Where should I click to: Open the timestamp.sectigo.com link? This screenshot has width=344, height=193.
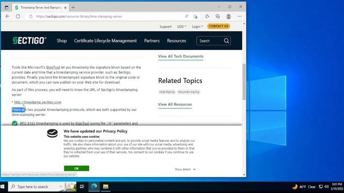pyautogui.click(x=38, y=102)
